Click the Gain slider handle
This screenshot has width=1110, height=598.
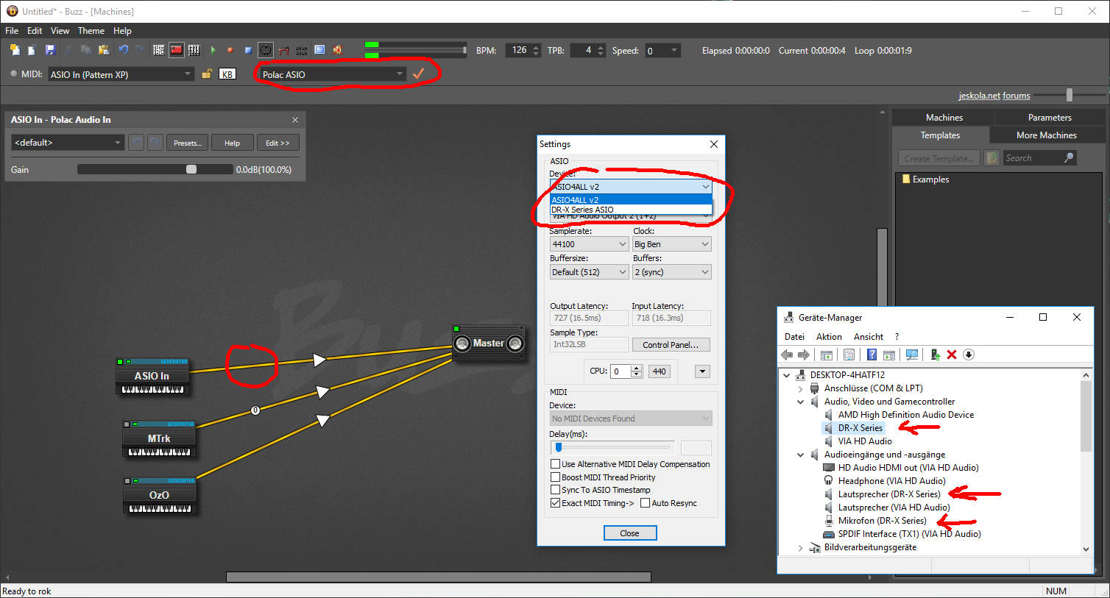coord(191,169)
